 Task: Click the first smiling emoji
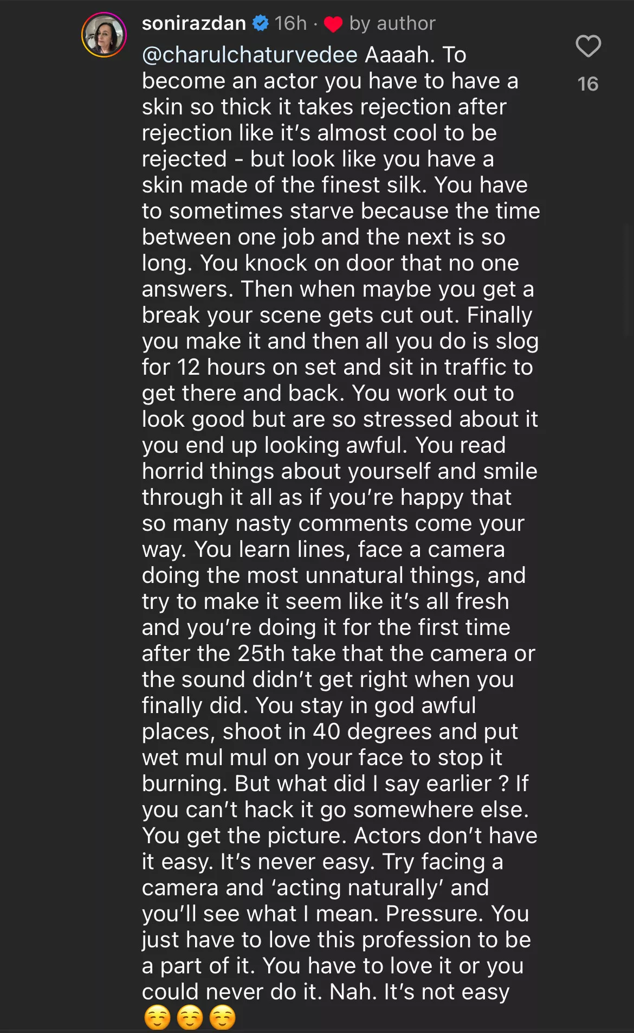158,1017
